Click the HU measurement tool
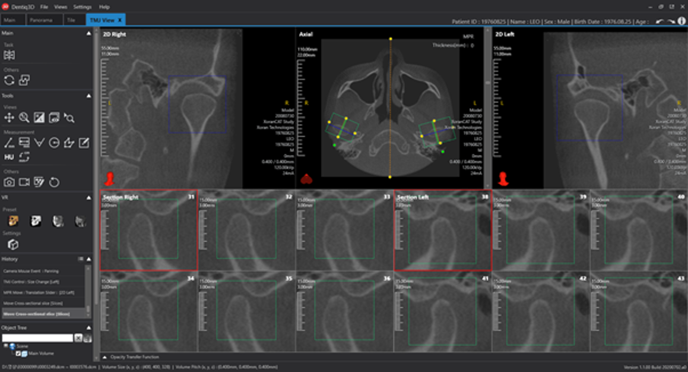 [9, 157]
